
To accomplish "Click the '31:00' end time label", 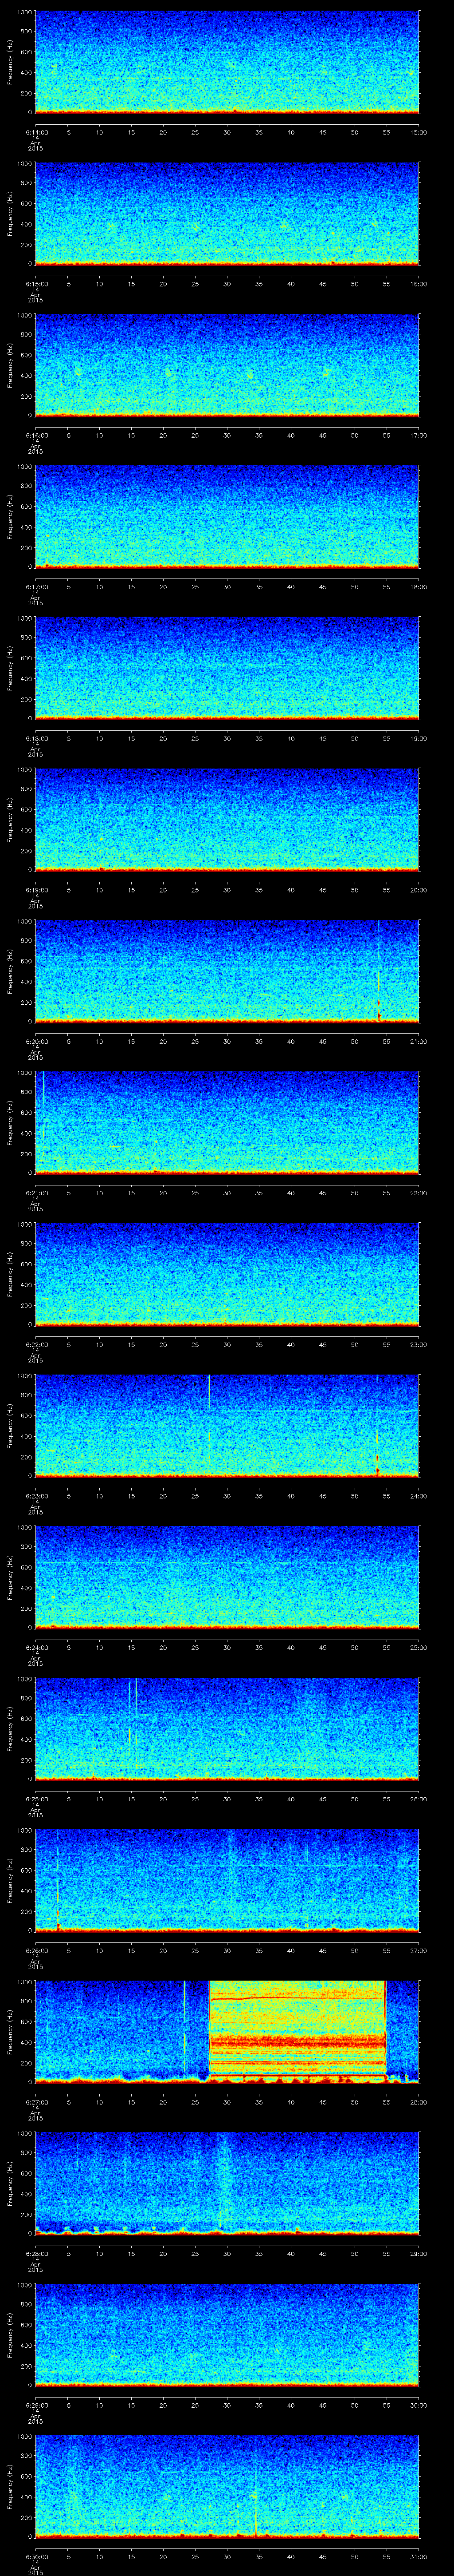I will coord(419,2556).
